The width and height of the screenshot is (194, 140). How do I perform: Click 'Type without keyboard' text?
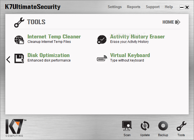tap(127, 60)
